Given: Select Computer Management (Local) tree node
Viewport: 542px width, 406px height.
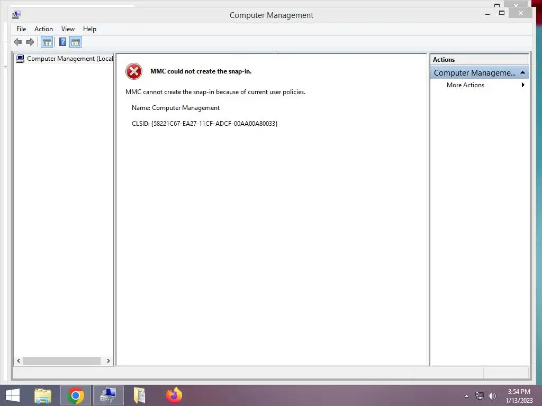Looking at the screenshot, I should pyautogui.click(x=65, y=59).
